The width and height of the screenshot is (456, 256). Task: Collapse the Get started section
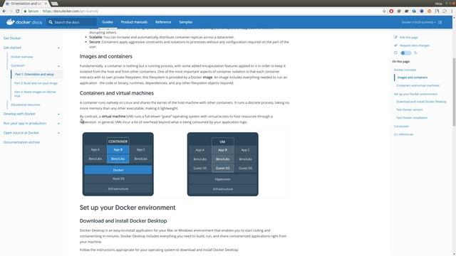coord(58,48)
